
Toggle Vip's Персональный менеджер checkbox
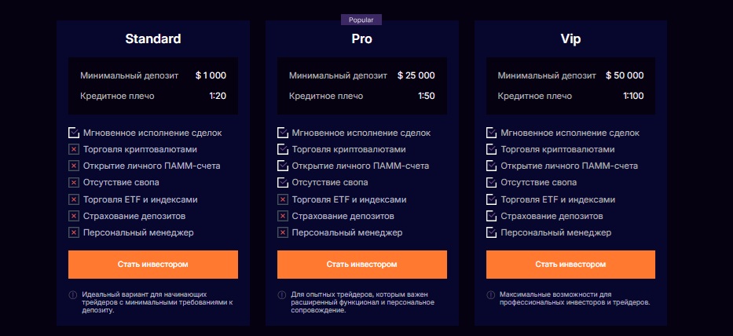tap(492, 232)
